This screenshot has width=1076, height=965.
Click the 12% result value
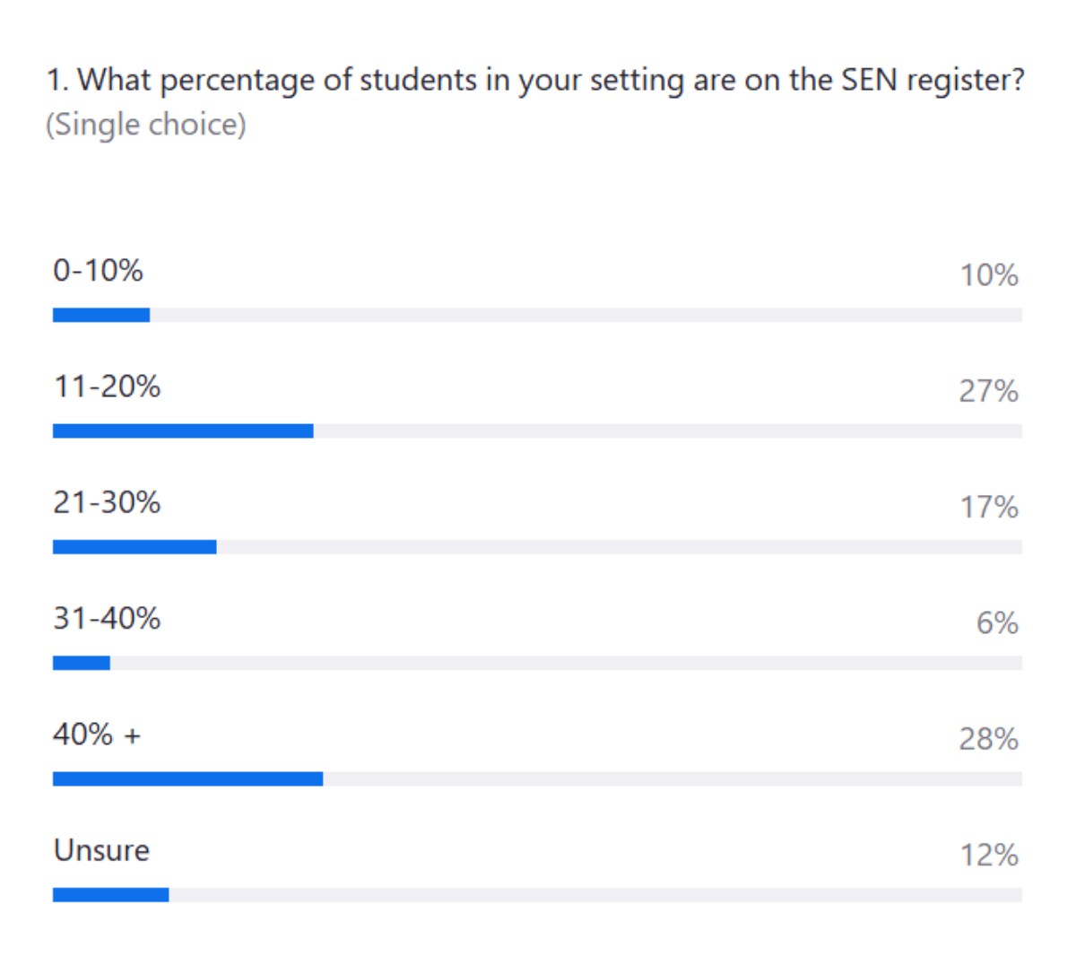[989, 856]
